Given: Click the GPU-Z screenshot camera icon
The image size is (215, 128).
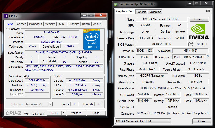Looking at the screenshot, I should coord(208,11).
